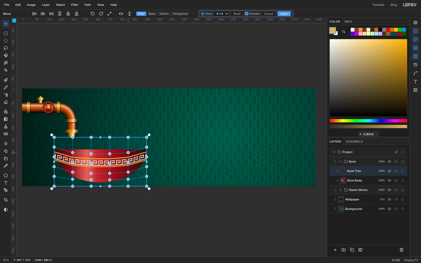The width and height of the screenshot is (421, 263).
Task: Click the flip horizontal icon
Action: 121,14
